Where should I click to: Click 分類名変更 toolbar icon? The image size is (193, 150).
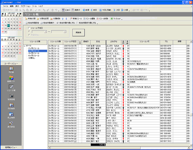click(x=43, y=18)
